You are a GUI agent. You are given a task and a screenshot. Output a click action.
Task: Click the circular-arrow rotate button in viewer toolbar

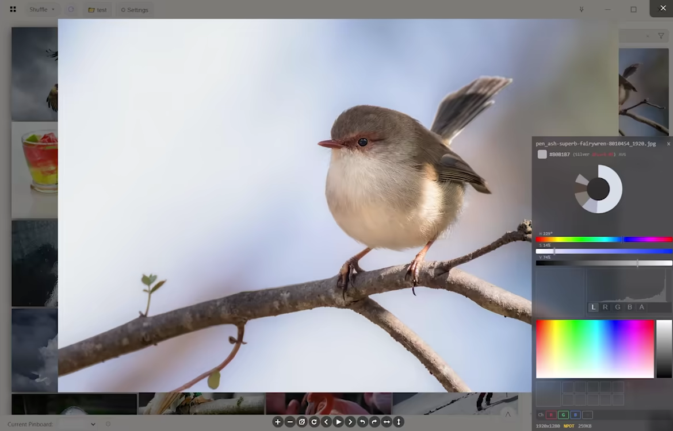(313, 422)
